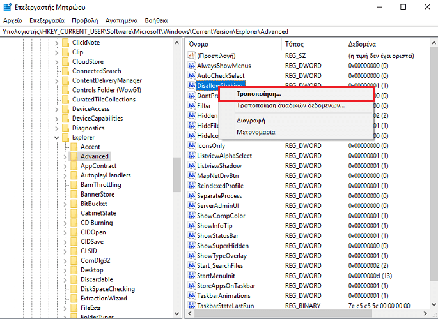
Task: Open the Αρχείο menu
Action: coord(13,20)
